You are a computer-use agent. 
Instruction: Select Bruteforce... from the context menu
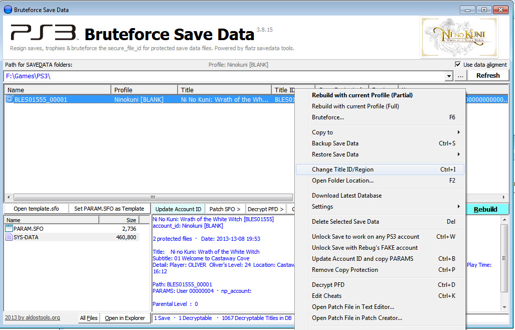click(380, 117)
